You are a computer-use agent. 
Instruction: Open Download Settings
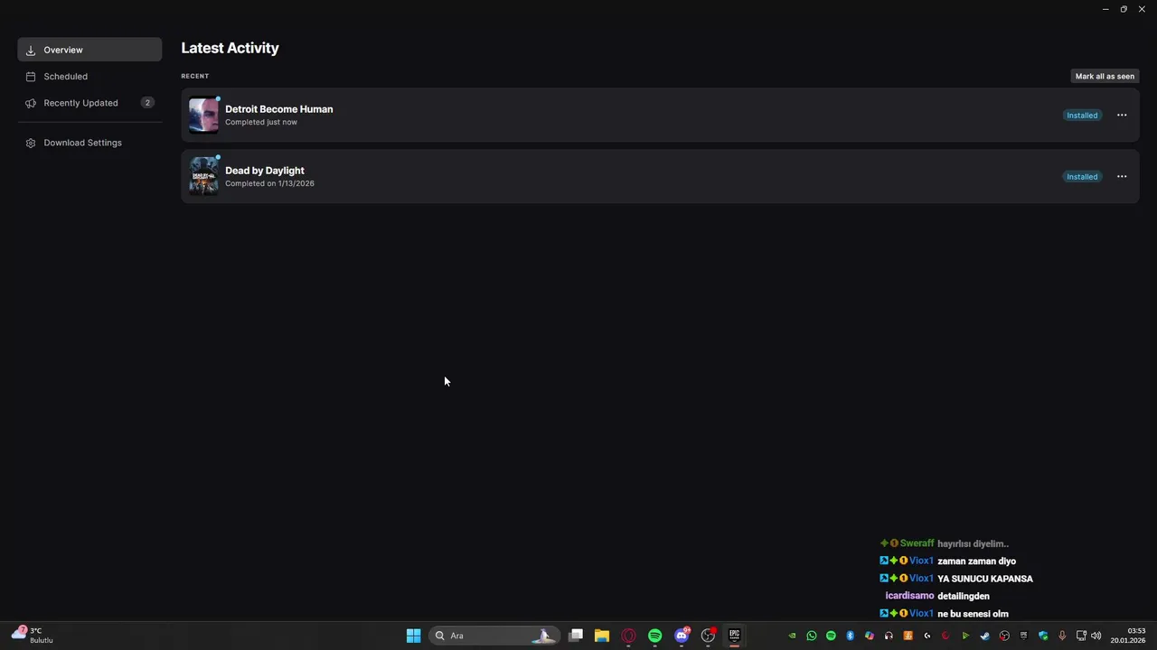[89, 143]
